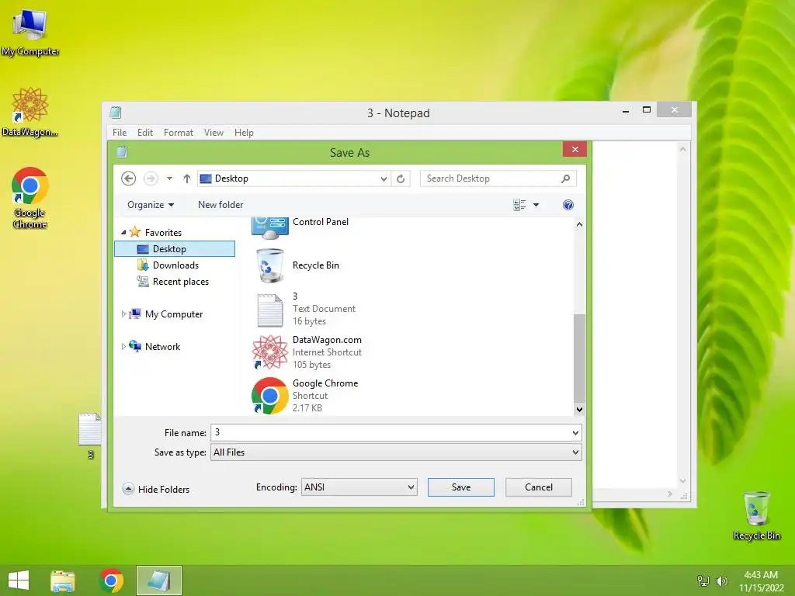
Task: Select the '3' text document icon
Action: [x=269, y=310]
